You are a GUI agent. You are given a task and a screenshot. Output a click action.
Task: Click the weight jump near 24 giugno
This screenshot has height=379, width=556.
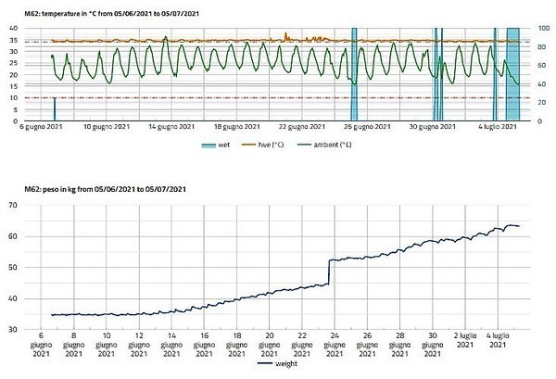tap(330, 273)
